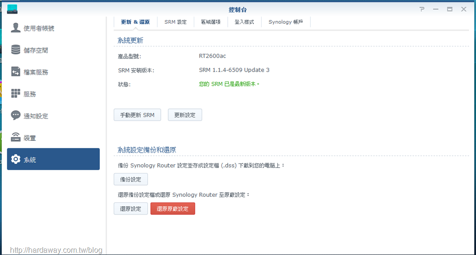Viewport: 476px width, 255px height.
Task: Select 通知設定 in the sidebar
Action: tap(53, 116)
